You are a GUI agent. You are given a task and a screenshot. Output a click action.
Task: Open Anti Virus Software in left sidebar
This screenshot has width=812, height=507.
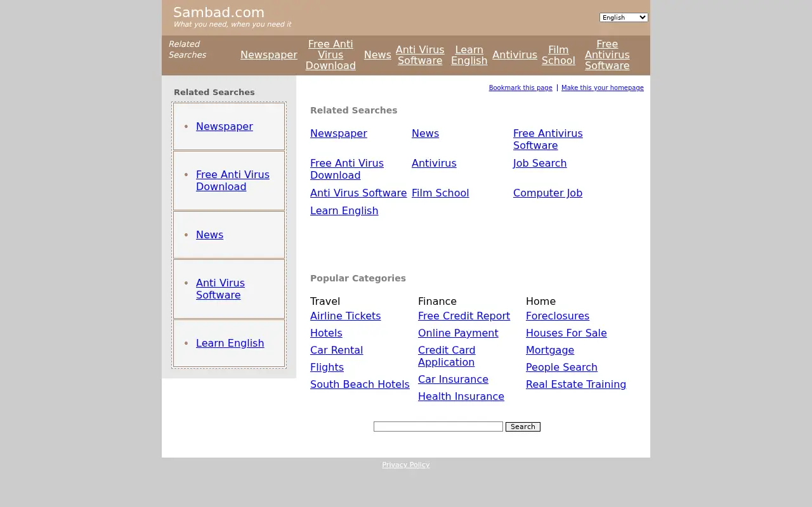coord(220,288)
